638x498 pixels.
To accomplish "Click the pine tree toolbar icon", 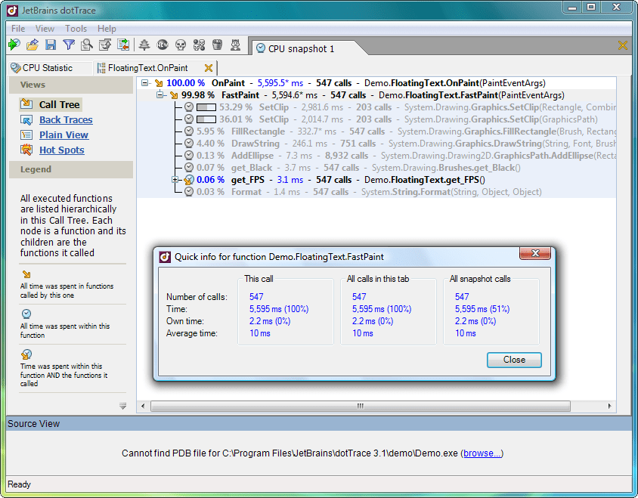I will 144,45.
